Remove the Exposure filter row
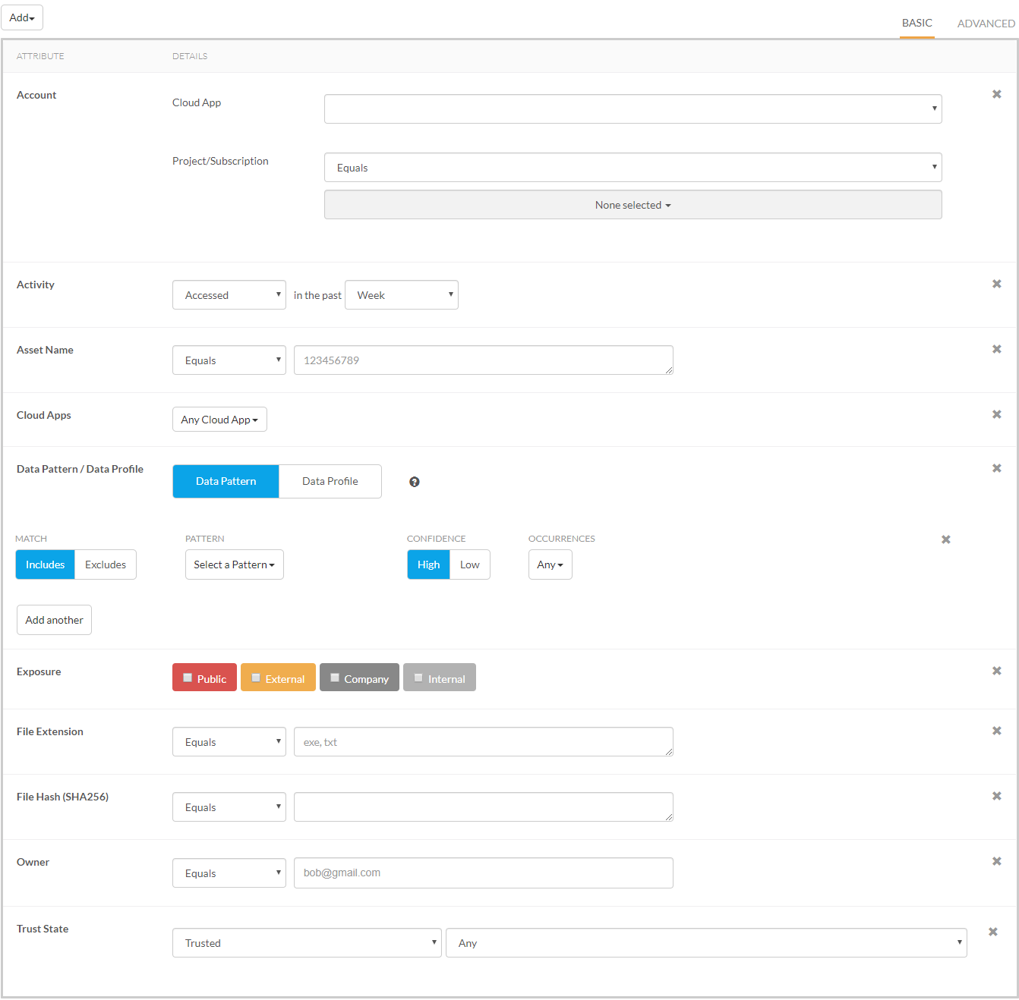The image size is (1019, 1000). click(x=996, y=671)
